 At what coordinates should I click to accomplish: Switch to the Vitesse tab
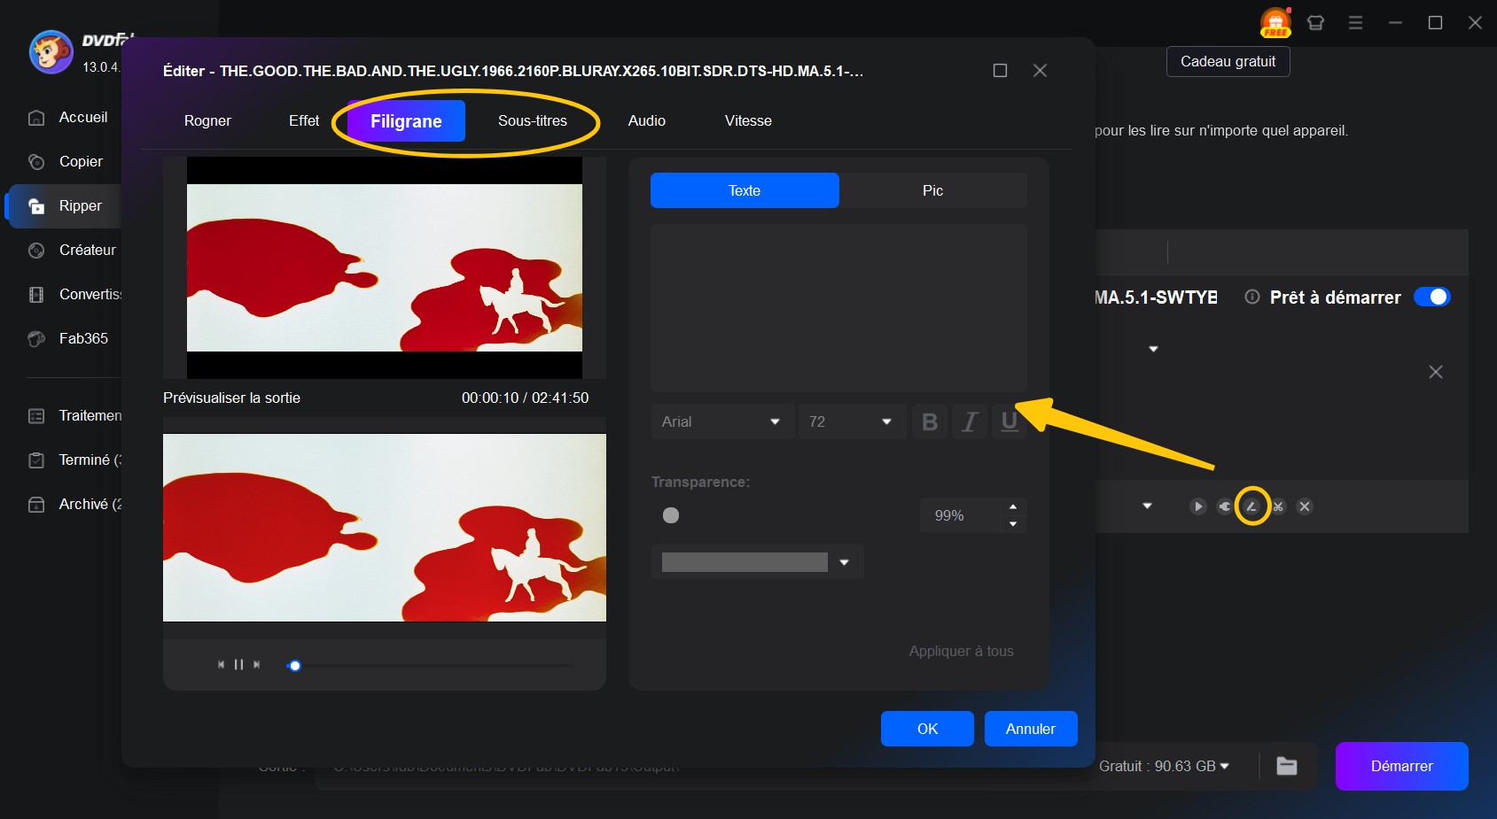click(x=748, y=120)
